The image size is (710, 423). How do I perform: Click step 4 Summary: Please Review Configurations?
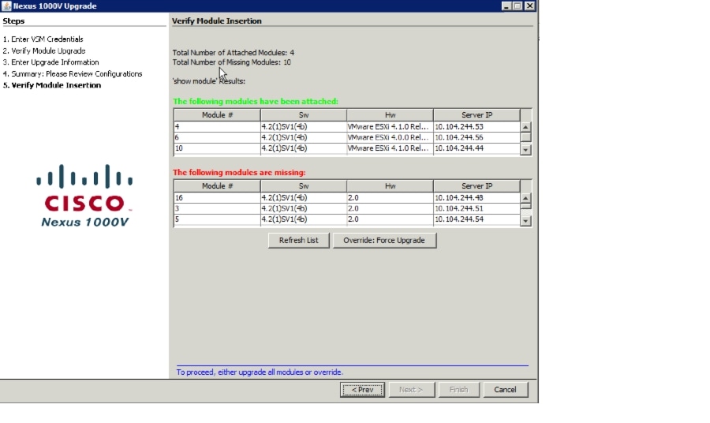click(73, 74)
